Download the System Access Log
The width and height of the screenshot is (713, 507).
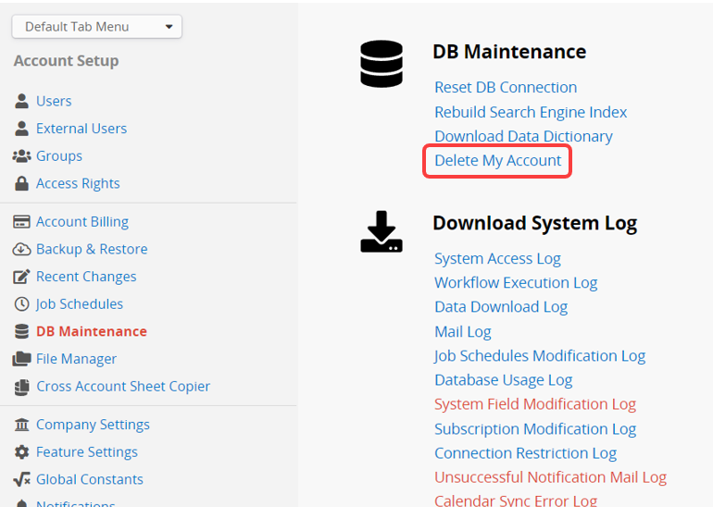[497, 259]
